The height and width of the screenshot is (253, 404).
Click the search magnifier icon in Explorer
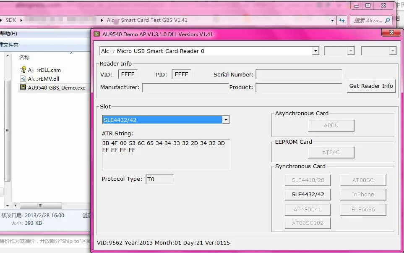[x=387, y=20]
